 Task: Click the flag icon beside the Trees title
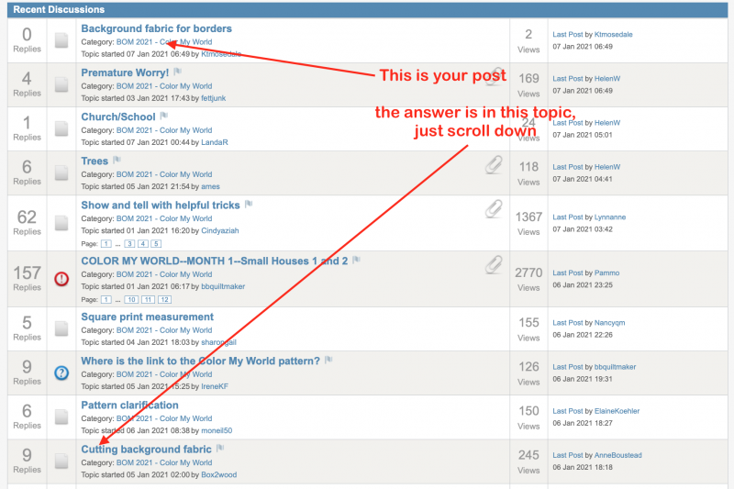coord(117,161)
